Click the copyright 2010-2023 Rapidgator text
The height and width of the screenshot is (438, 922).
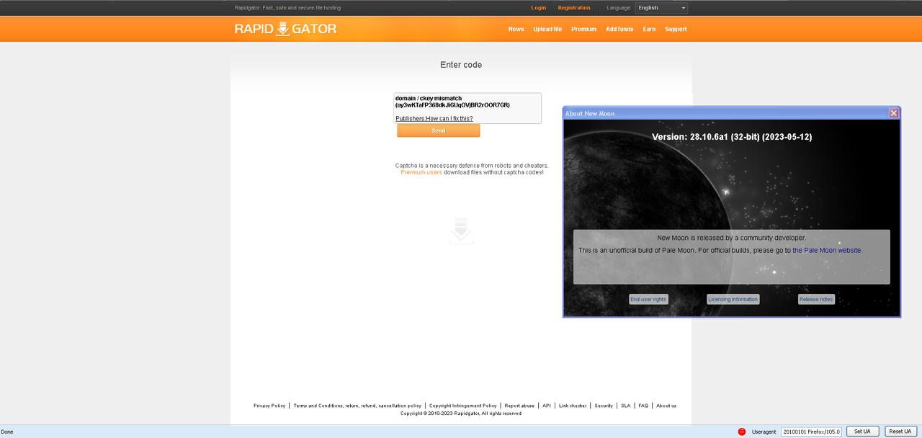click(461, 414)
